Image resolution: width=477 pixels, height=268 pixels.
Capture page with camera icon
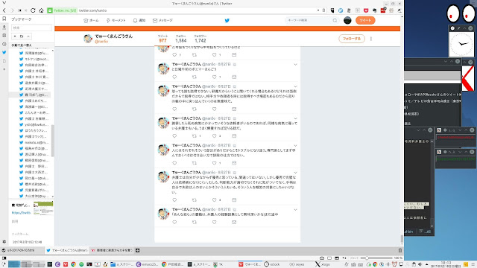point(322,258)
